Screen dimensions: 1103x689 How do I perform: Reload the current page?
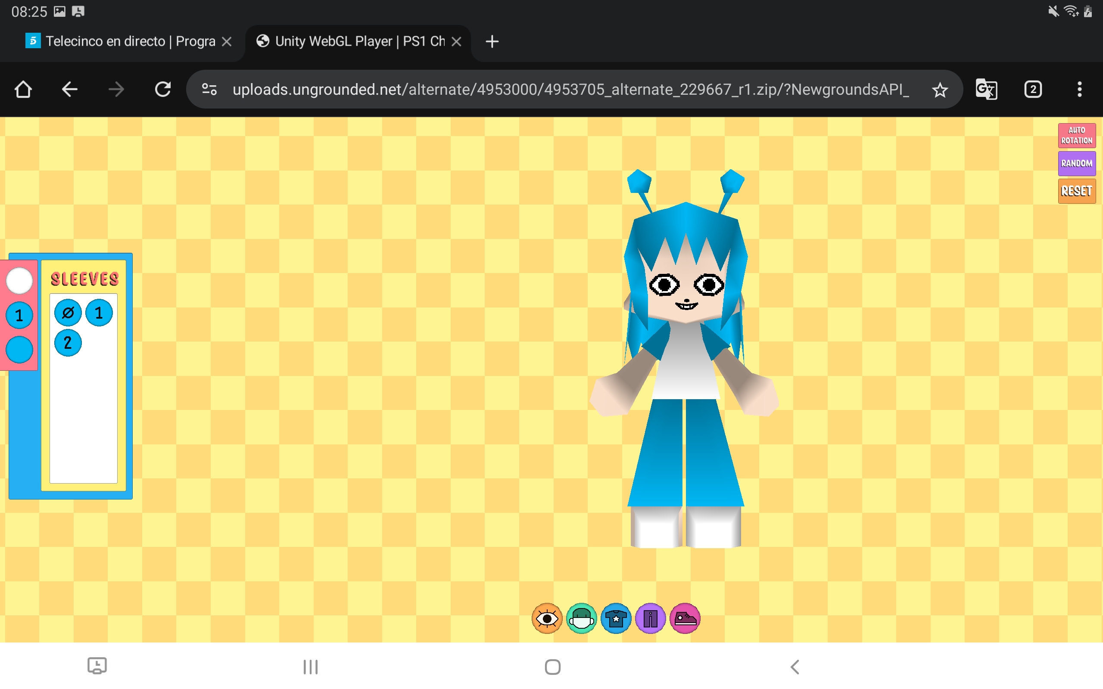click(x=163, y=89)
